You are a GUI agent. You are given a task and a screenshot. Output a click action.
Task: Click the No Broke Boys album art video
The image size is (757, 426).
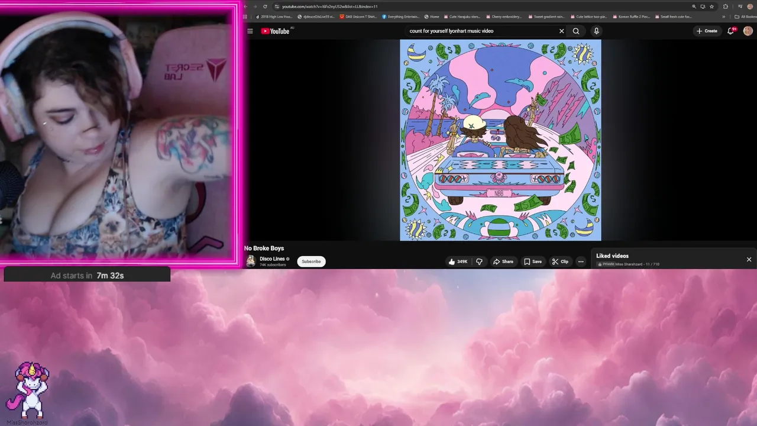click(x=500, y=140)
